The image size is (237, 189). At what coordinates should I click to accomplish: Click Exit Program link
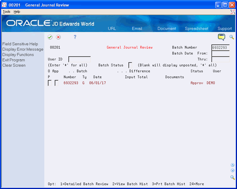(x=14, y=60)
